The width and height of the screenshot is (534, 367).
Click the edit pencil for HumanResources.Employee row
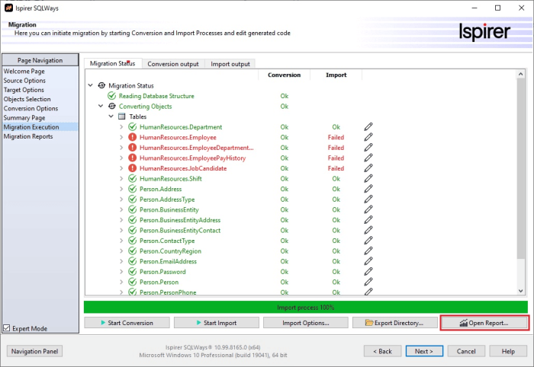coord(368,138)
